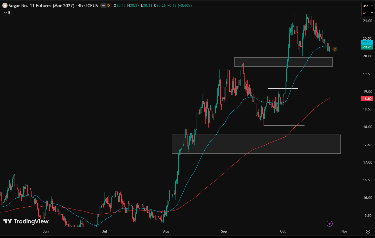
Task: Open chart settings gear icon at bottom right
Action: [x=368, y=231]
